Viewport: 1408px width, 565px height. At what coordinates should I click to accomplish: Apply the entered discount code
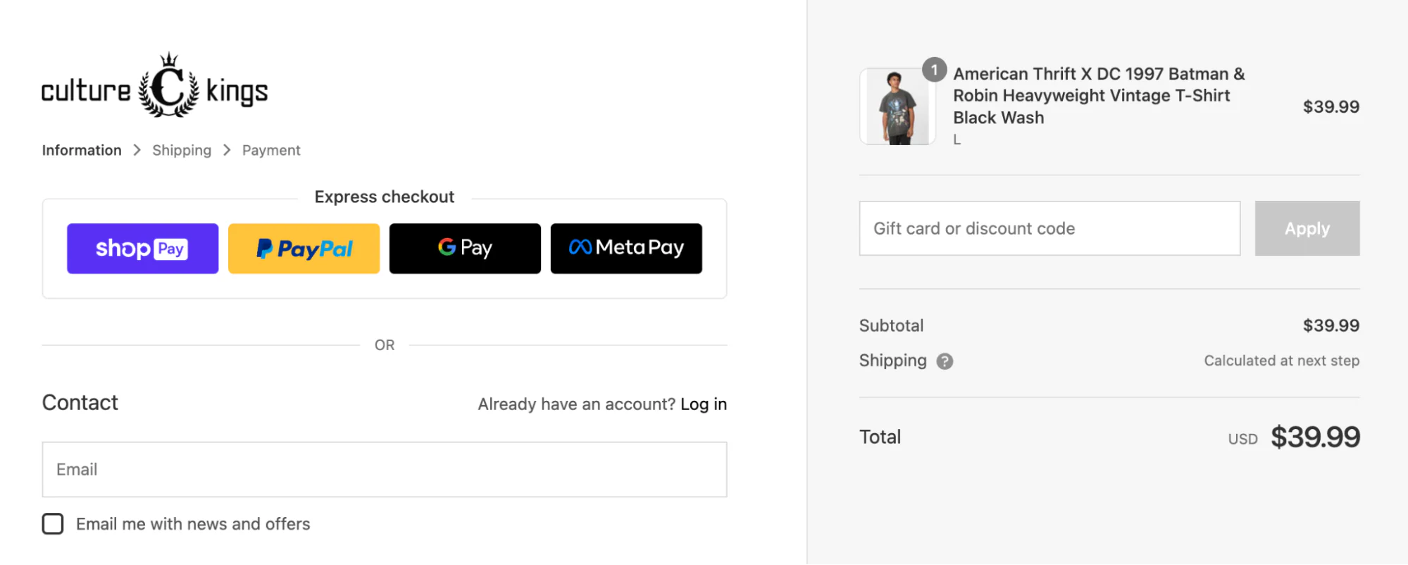1307,228
